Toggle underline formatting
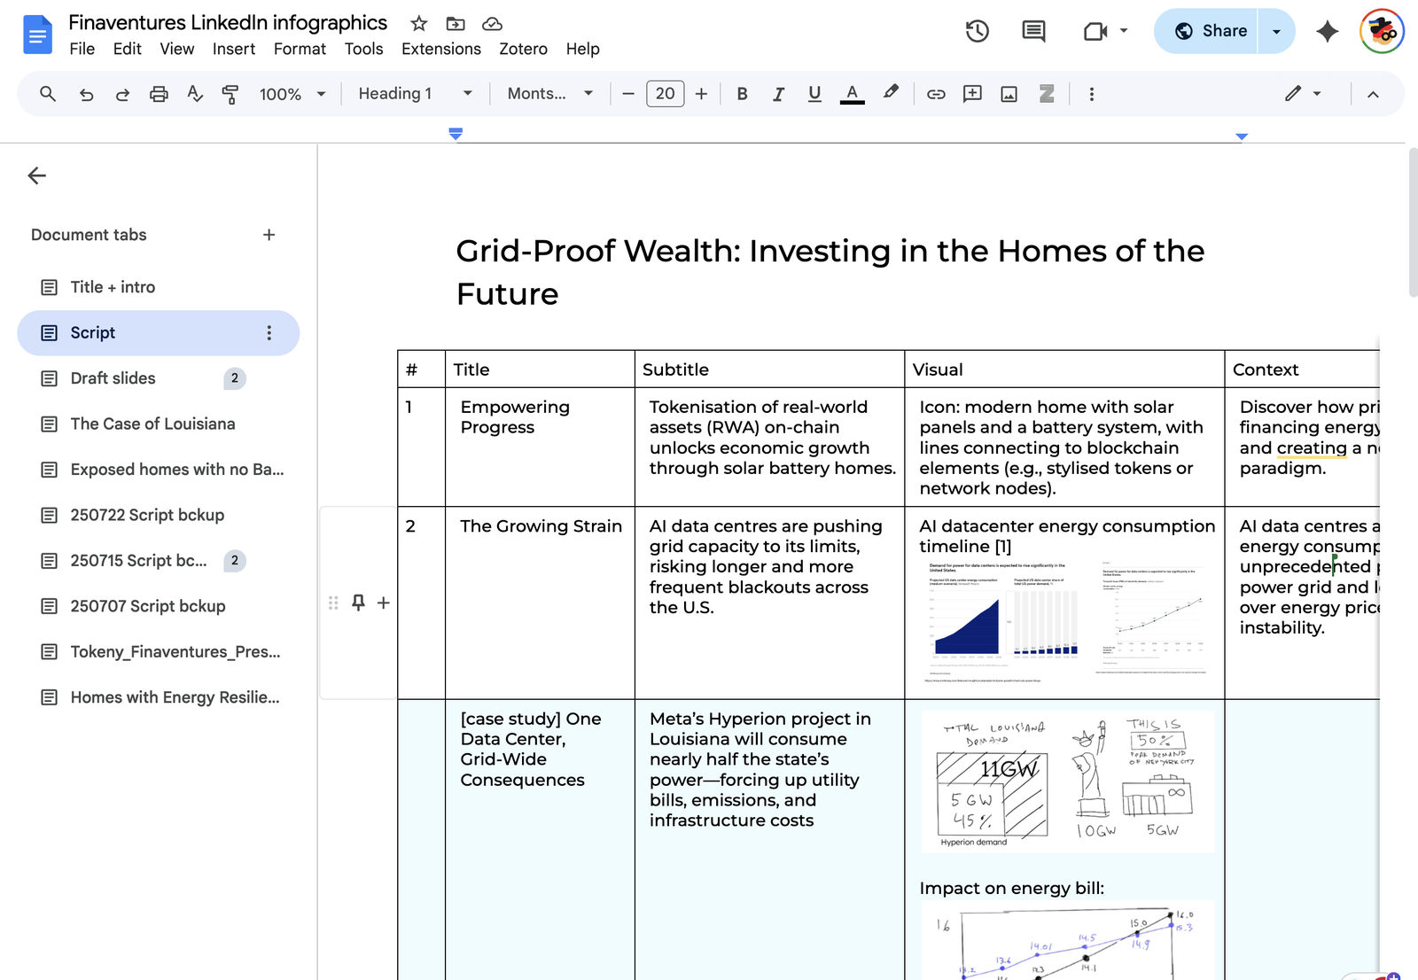This screenshot has width=1418, height=980. coord(814,94)
